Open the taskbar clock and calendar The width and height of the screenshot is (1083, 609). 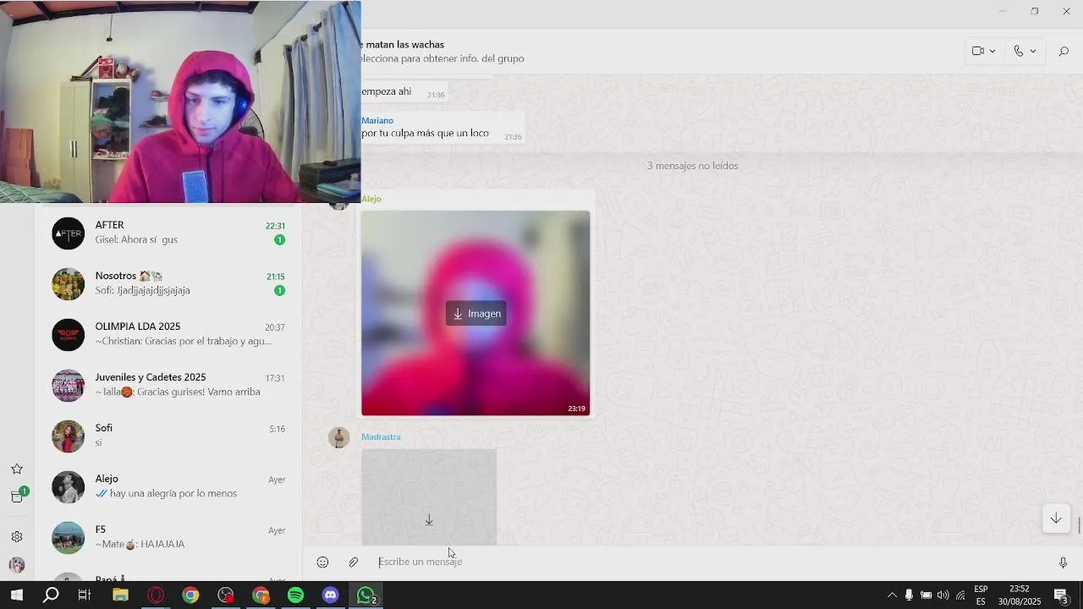point(1020,595)
